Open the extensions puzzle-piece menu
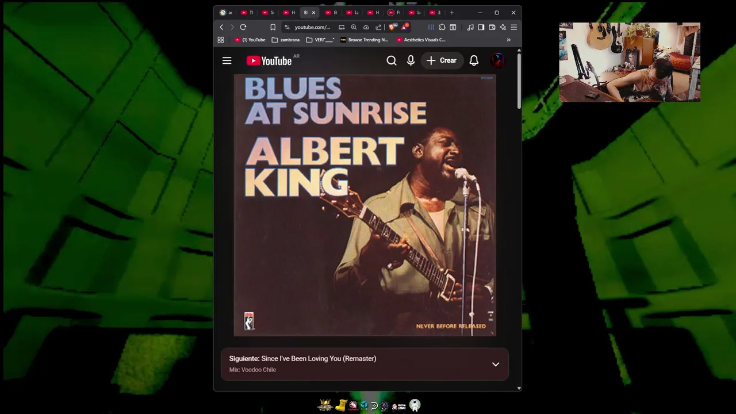736x414 pixels. (x=442, y=27)
